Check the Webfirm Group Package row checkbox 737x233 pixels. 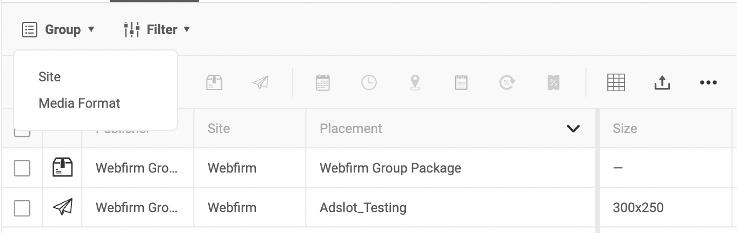pyautogui.click(x=22, y=168)
